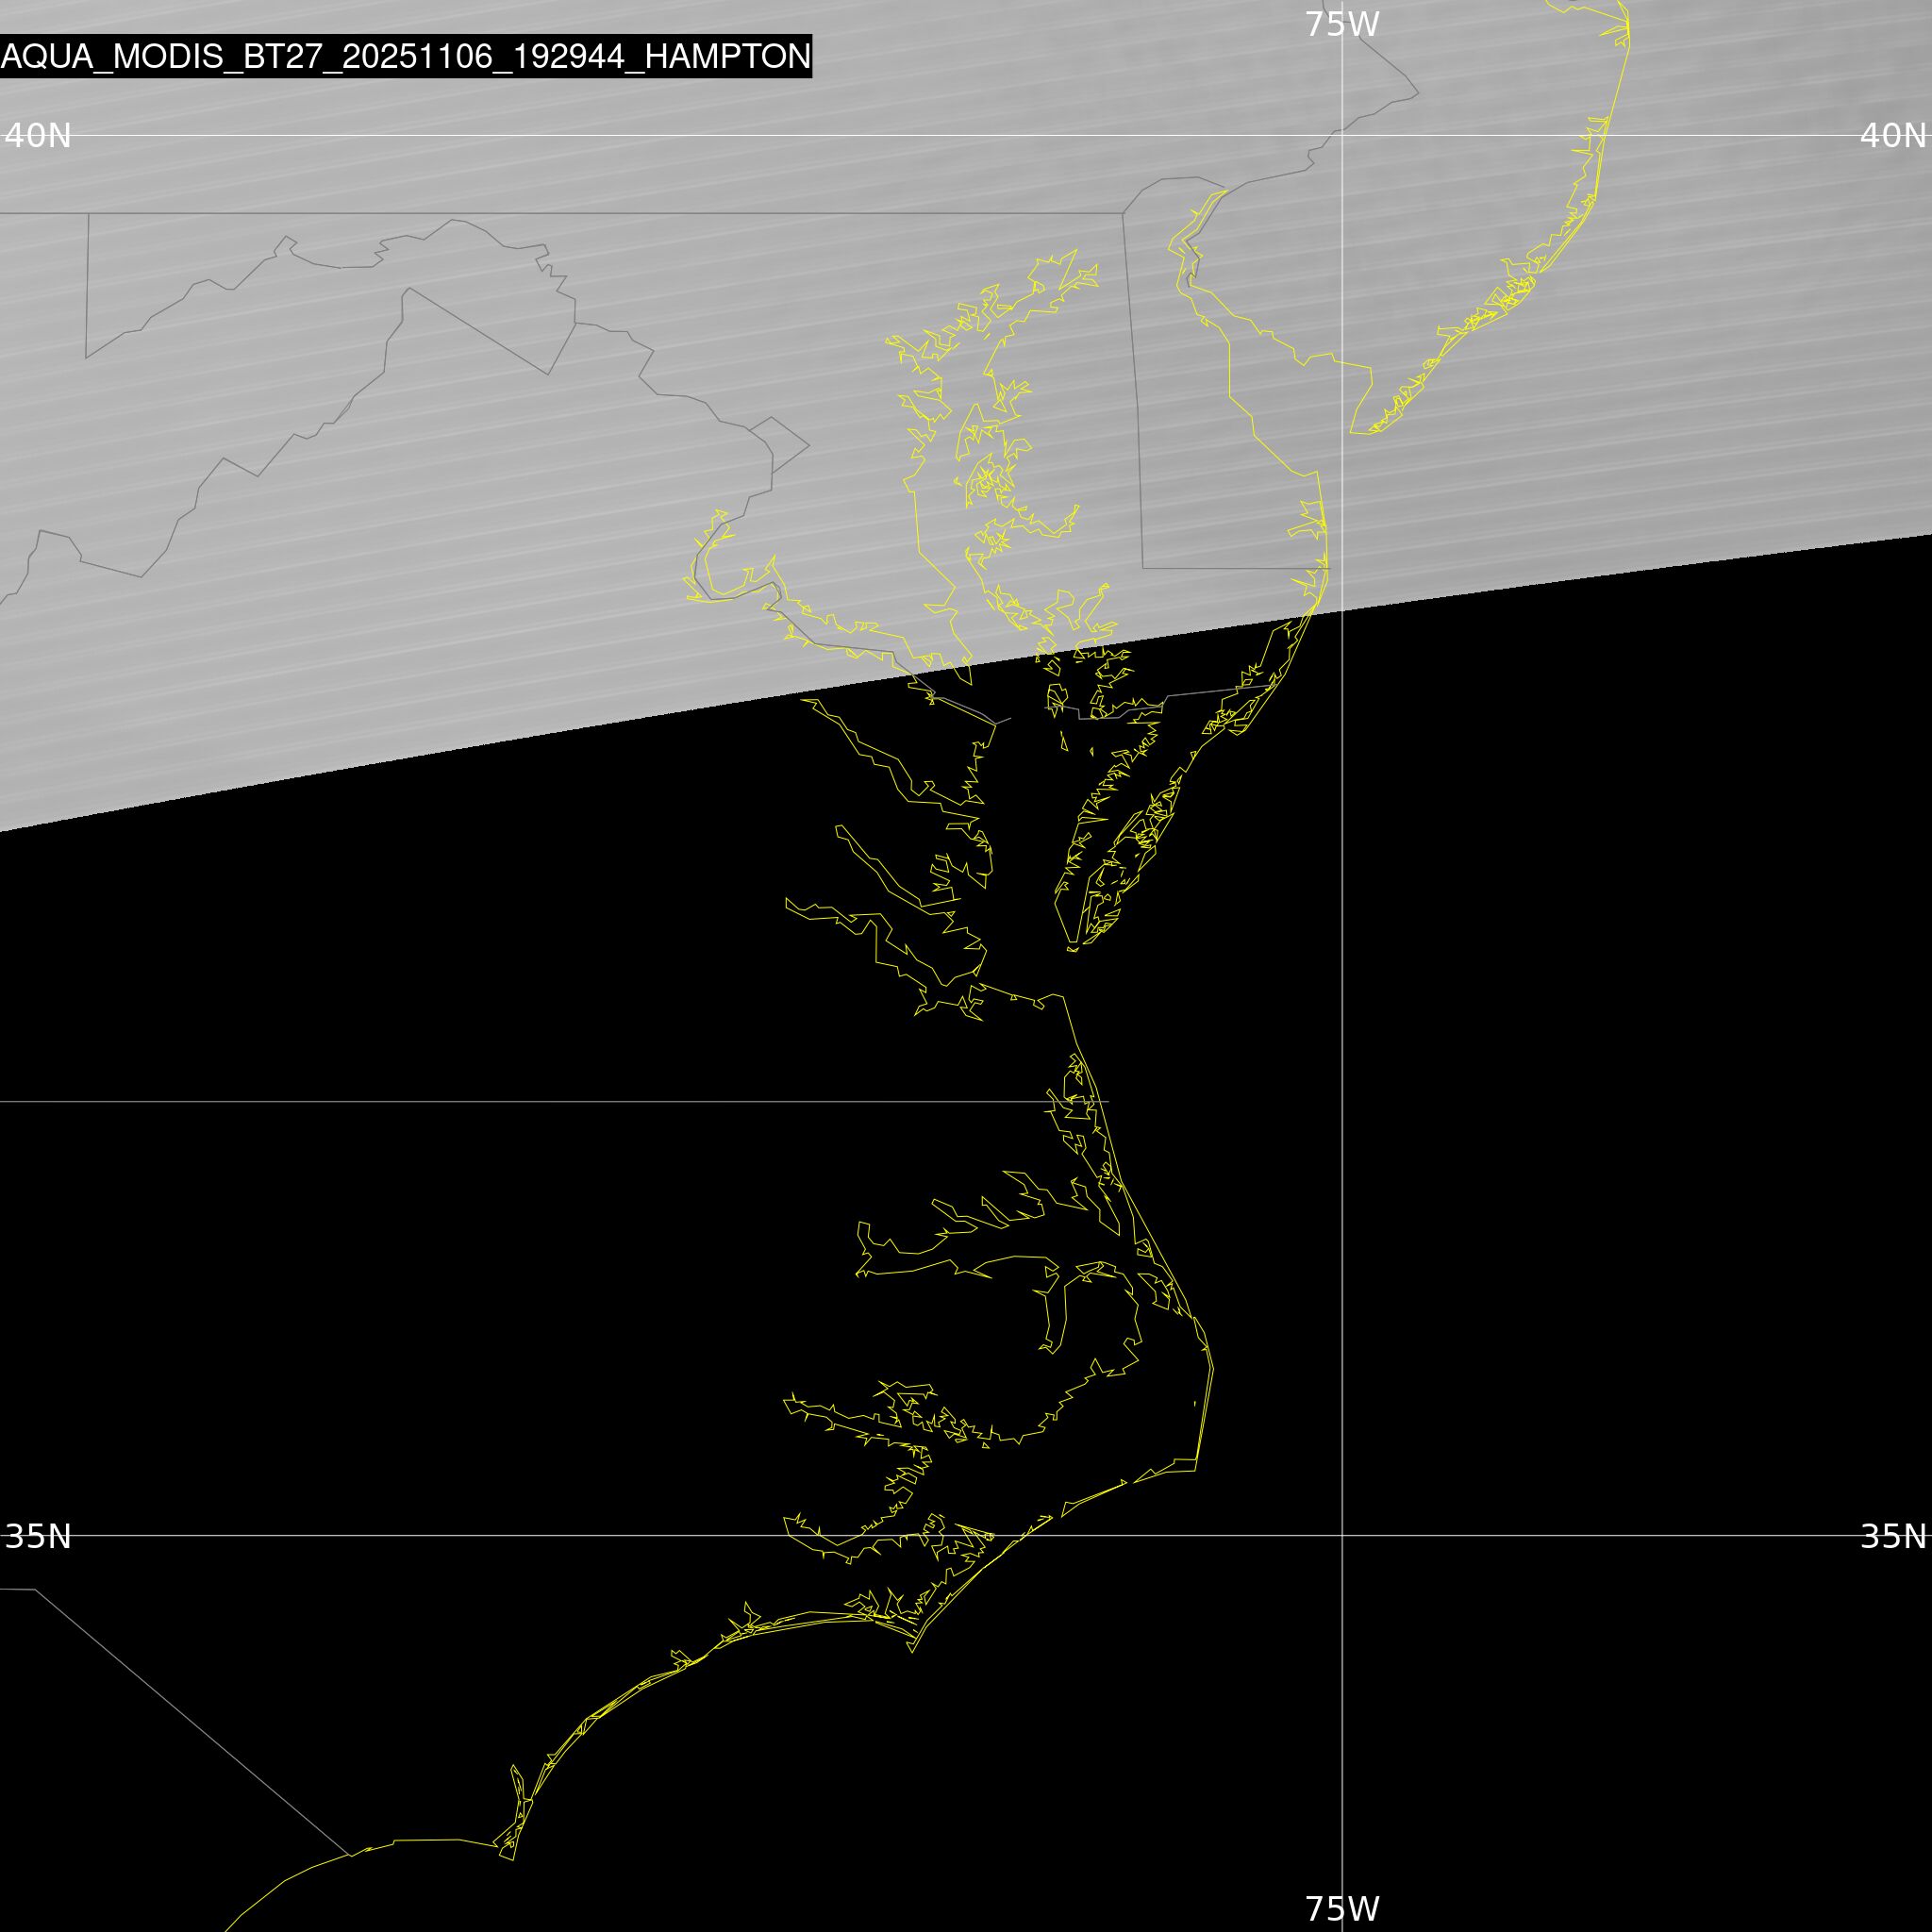This screenshot has width=1932, height=1932.
Task: Click the Cape Fear coastline tip
Action: tap(512, 1859)
